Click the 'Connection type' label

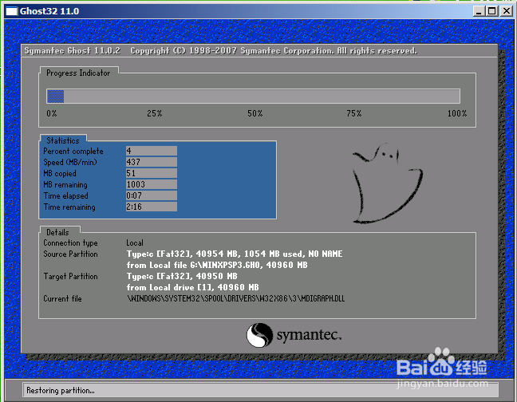pyautogui.click(x=70, y=243)
